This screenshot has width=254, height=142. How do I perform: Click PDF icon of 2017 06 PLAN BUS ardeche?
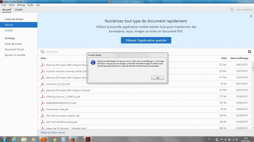click(x=43, y=122)
